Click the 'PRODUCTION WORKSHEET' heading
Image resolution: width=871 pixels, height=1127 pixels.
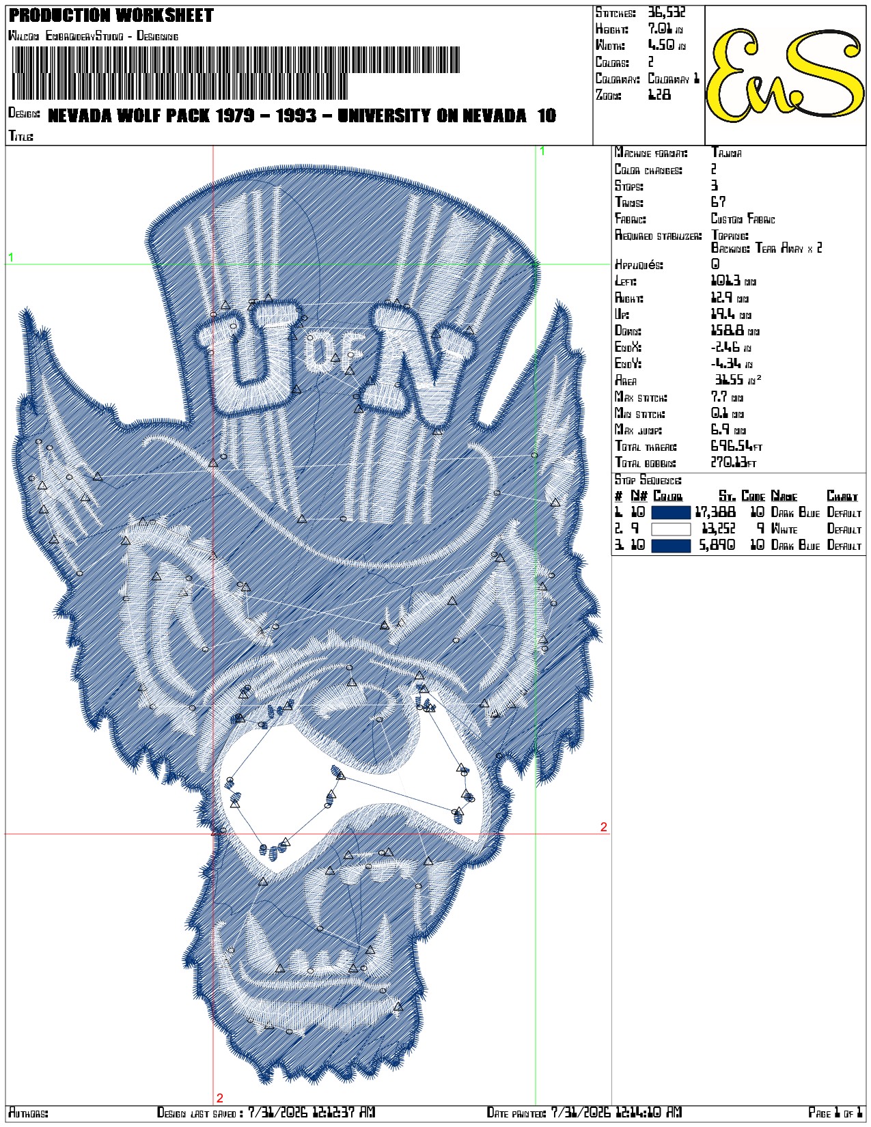(x=111, y=15)
